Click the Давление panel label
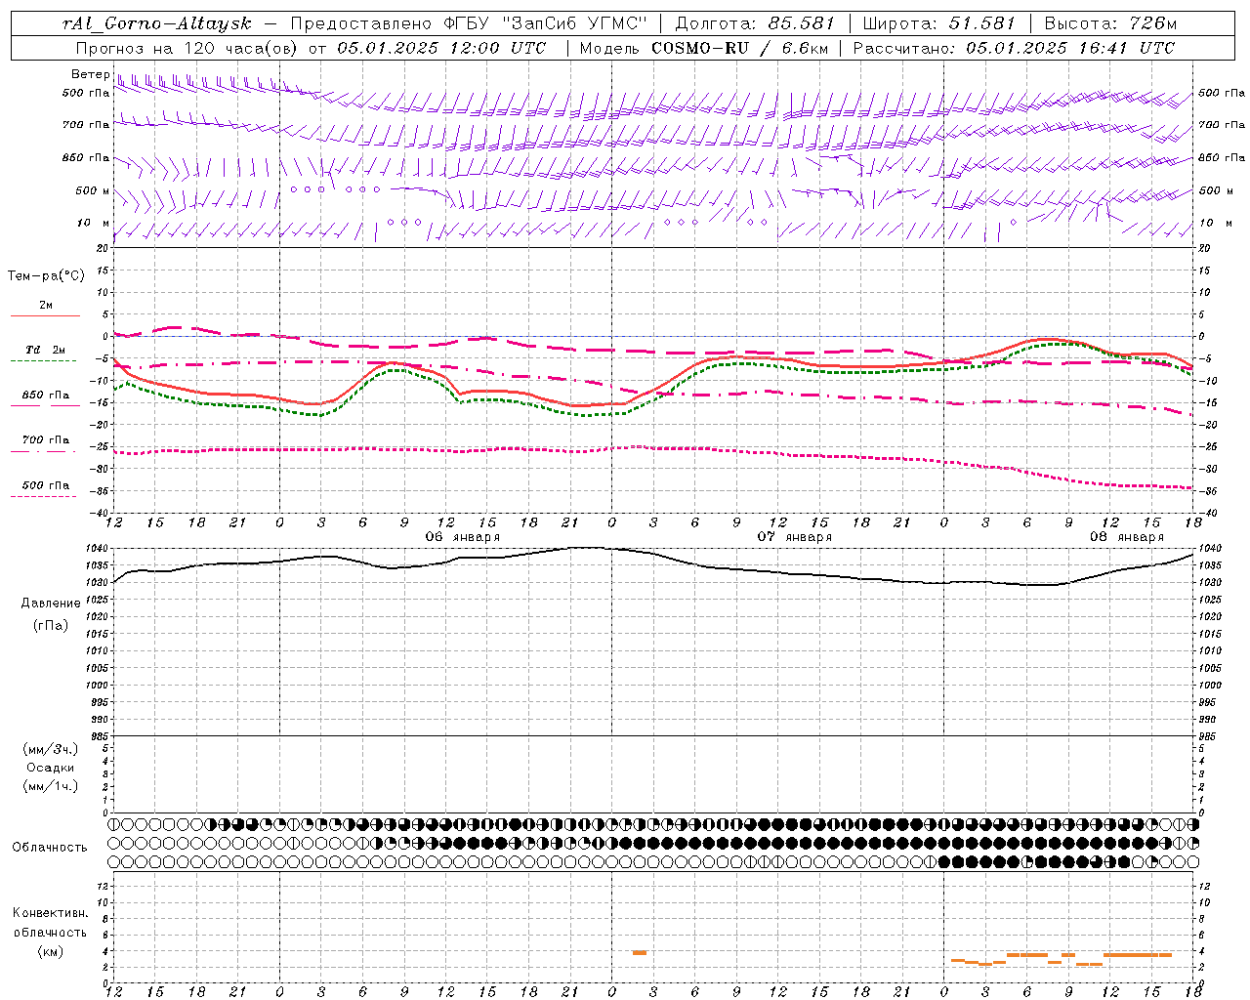This screenshot has height=1000, width=1250. pyautogui.click(x=51, y=604)
